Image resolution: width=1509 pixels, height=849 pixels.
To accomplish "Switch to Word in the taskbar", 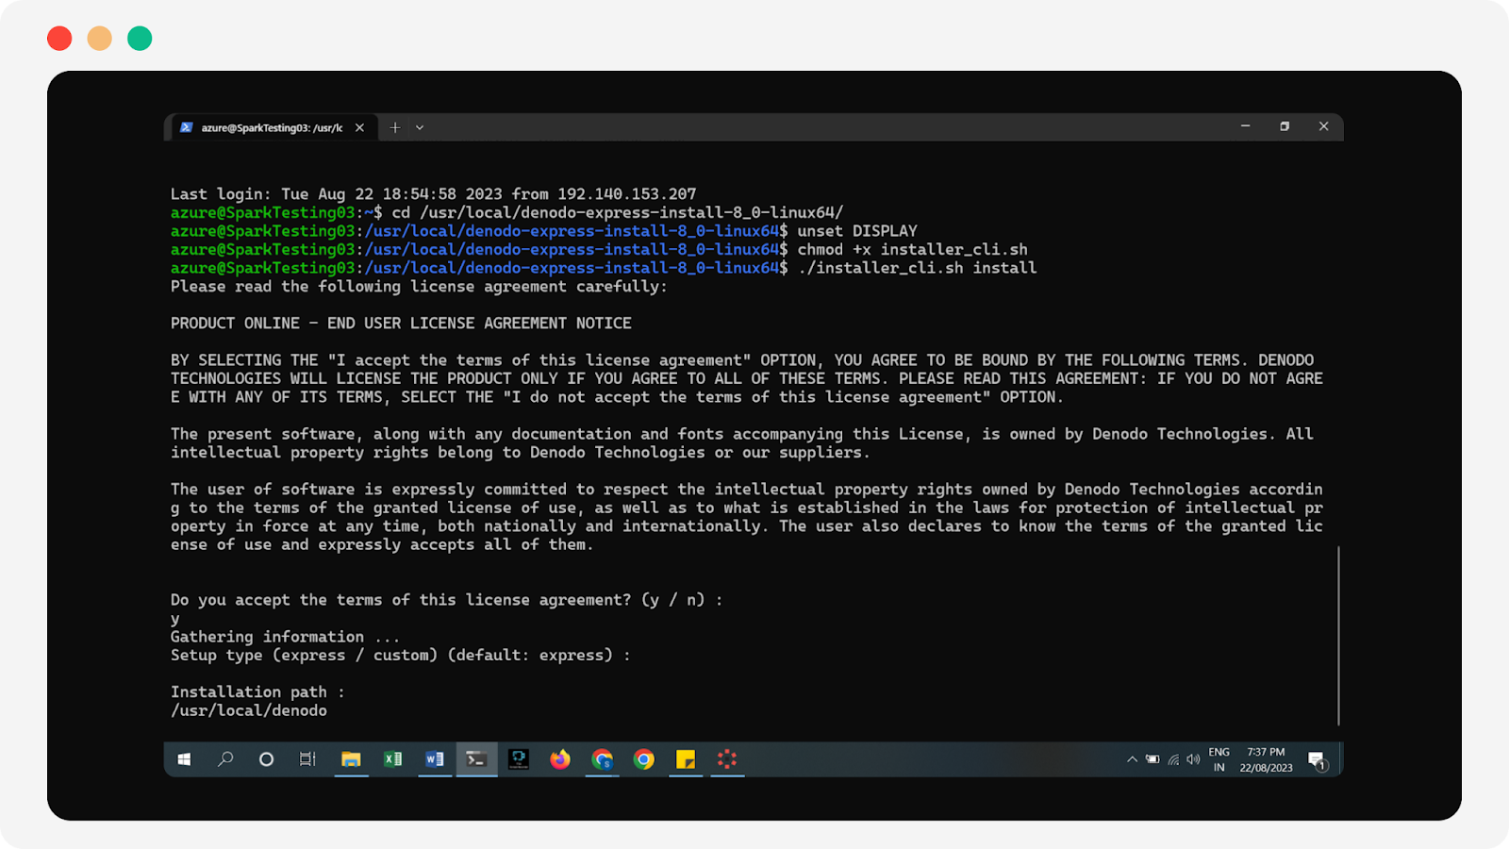I will tap(435, 759).
